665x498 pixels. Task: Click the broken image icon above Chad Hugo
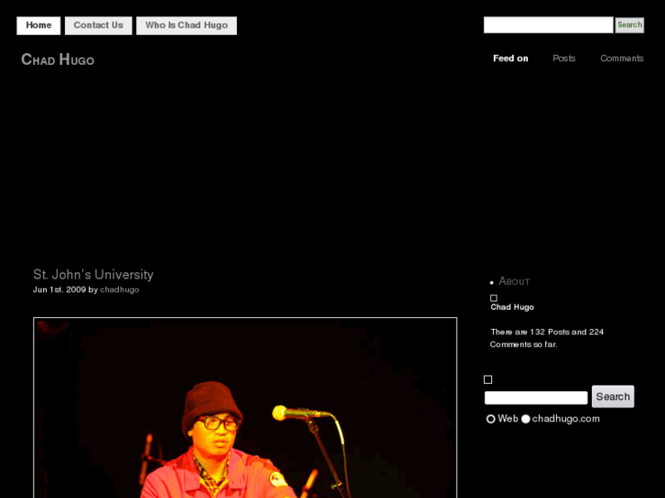click(x=494, y=298)
